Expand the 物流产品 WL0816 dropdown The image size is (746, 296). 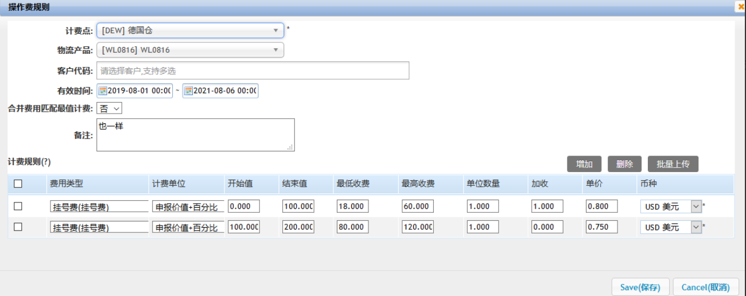(189, 50)
